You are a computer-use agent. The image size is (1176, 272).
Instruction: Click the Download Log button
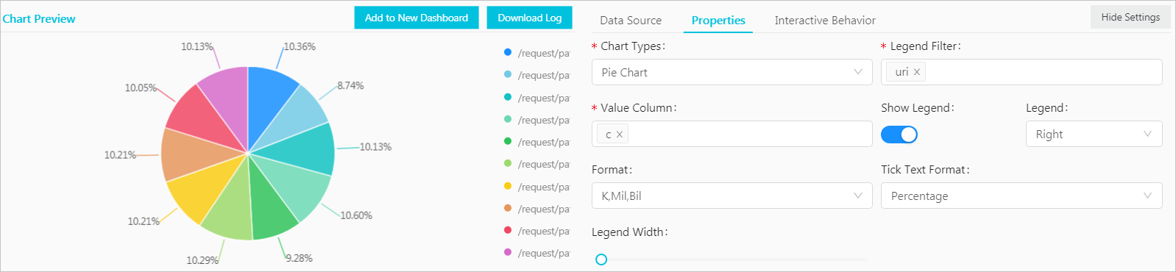coord(530,18)
